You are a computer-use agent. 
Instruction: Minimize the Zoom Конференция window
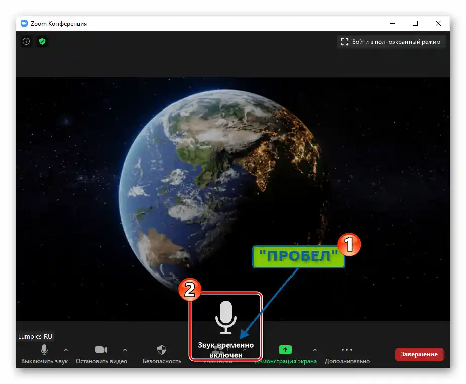[392, 23]
